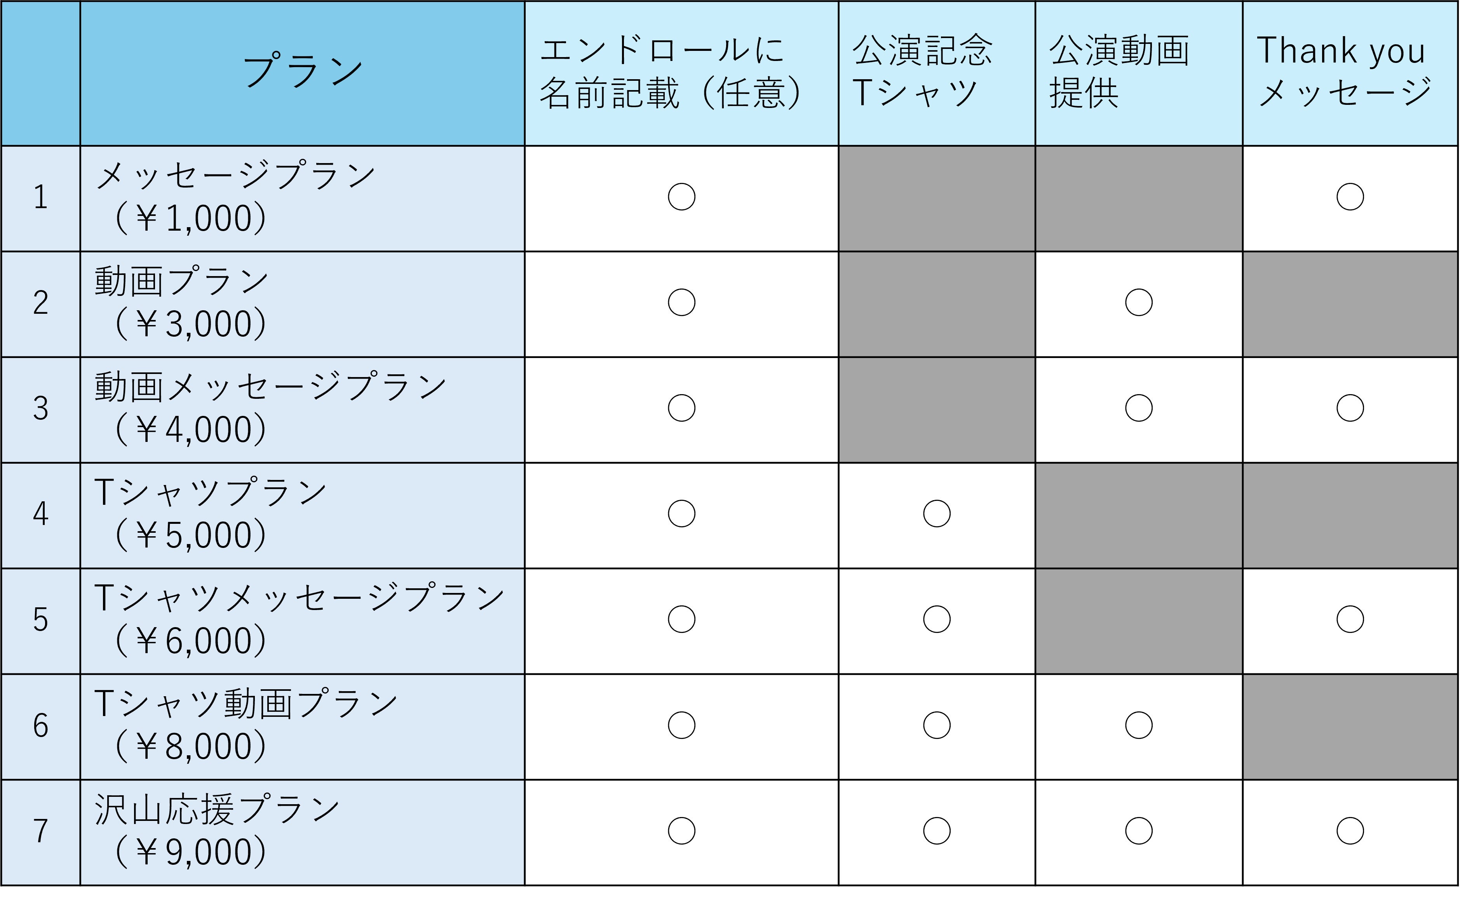This screenshot has width=1460, height=897.
Task: Click the エンドロールに名前記載 column header
Action: 681,72
